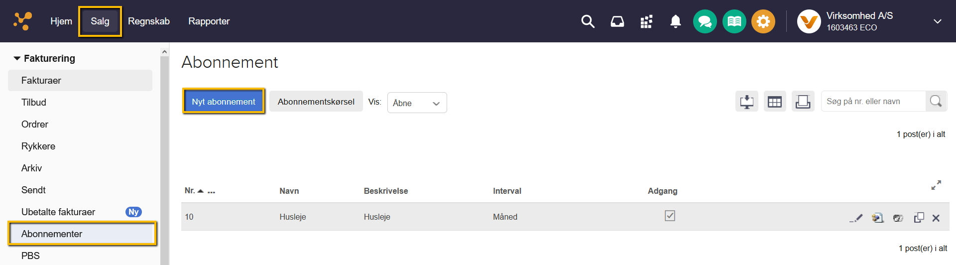Open the Regnskab menu
This screenshot has width=956, height=265.
(149, 21)
